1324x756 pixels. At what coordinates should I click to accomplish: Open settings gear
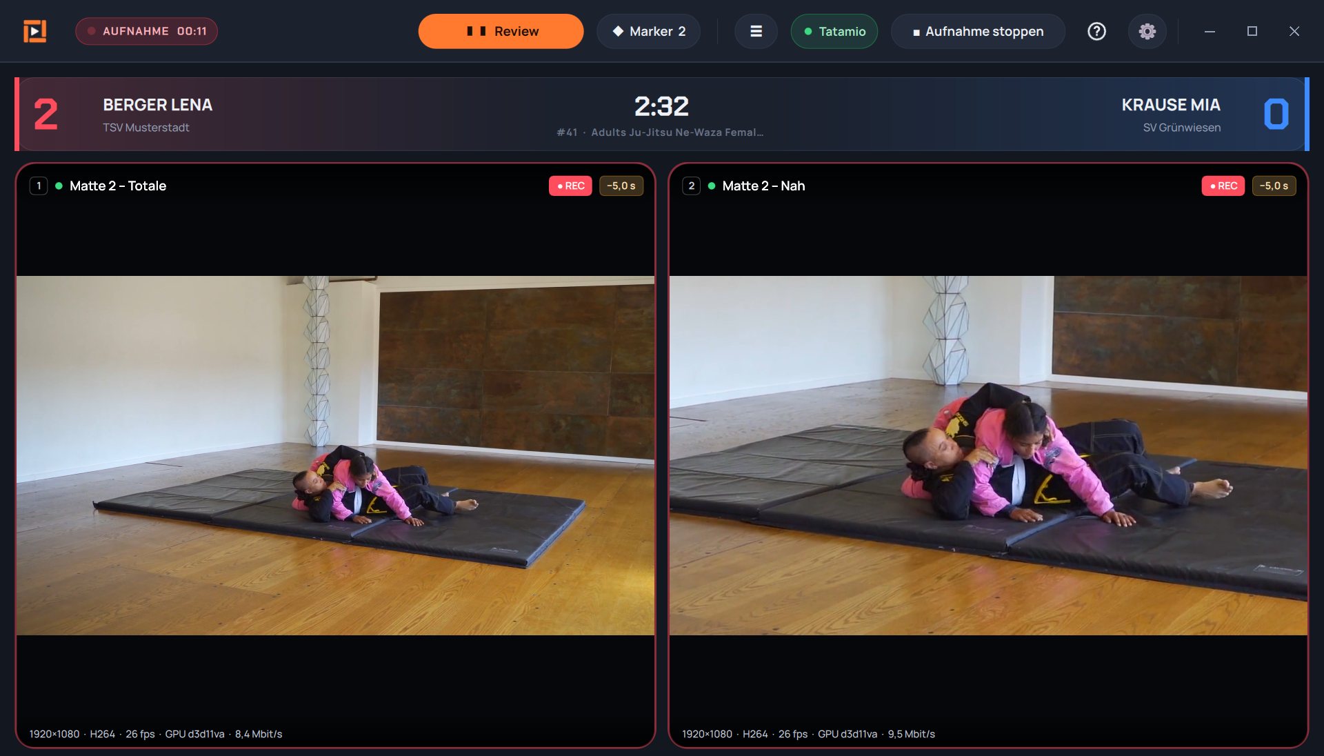tap(1147, 31)
